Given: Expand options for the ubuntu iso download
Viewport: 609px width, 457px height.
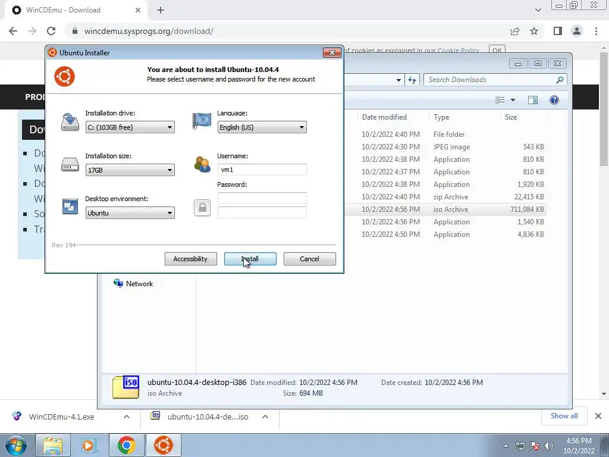Looking at the screenshot, I should click(265, 417).
